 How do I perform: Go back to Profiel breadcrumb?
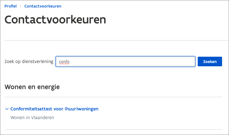click(x=11, y=6)
